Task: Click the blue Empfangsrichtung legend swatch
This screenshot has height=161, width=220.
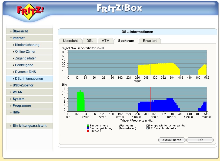Action: click(x=88, y=128)
